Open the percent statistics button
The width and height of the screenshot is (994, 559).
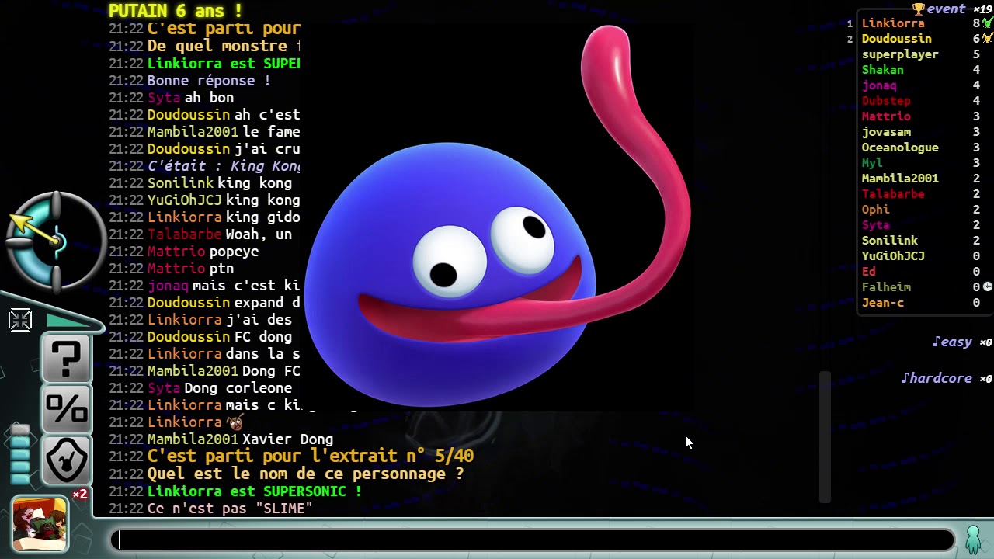tap(66, 409)
